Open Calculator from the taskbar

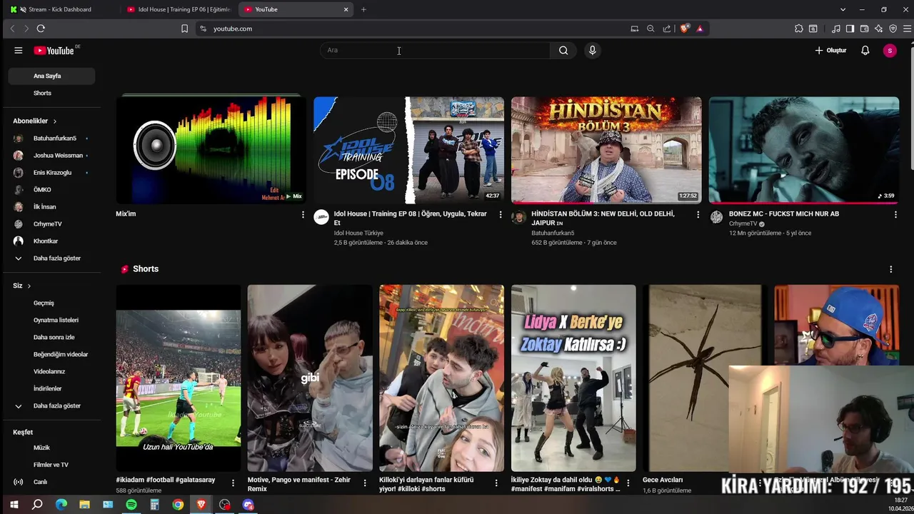tap(154, 505)
